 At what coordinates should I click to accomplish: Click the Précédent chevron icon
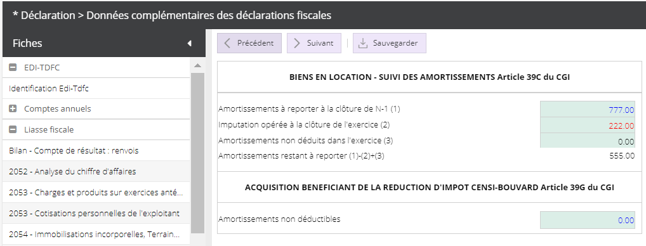click(x=227, y=43)
